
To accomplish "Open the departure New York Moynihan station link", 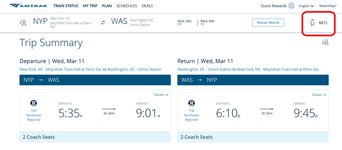I will 60,70.
